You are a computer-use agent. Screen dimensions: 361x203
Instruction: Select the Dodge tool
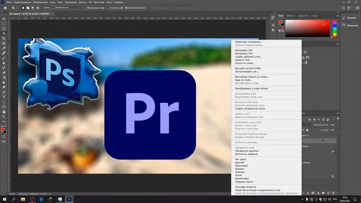4,87
